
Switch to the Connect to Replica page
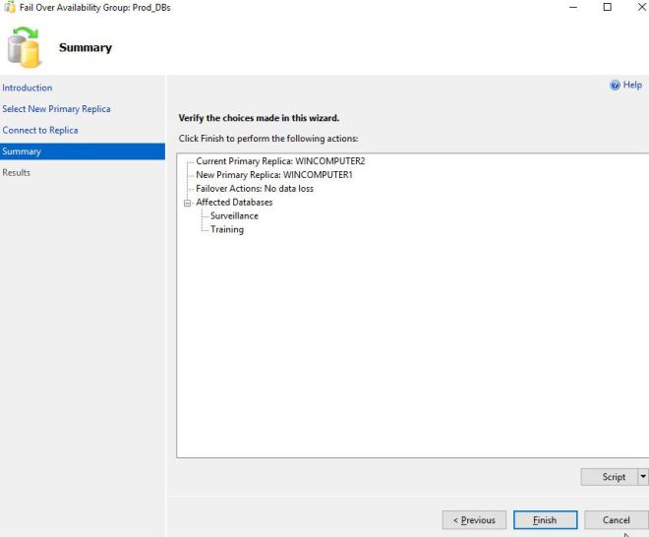(x=40, y=130)
